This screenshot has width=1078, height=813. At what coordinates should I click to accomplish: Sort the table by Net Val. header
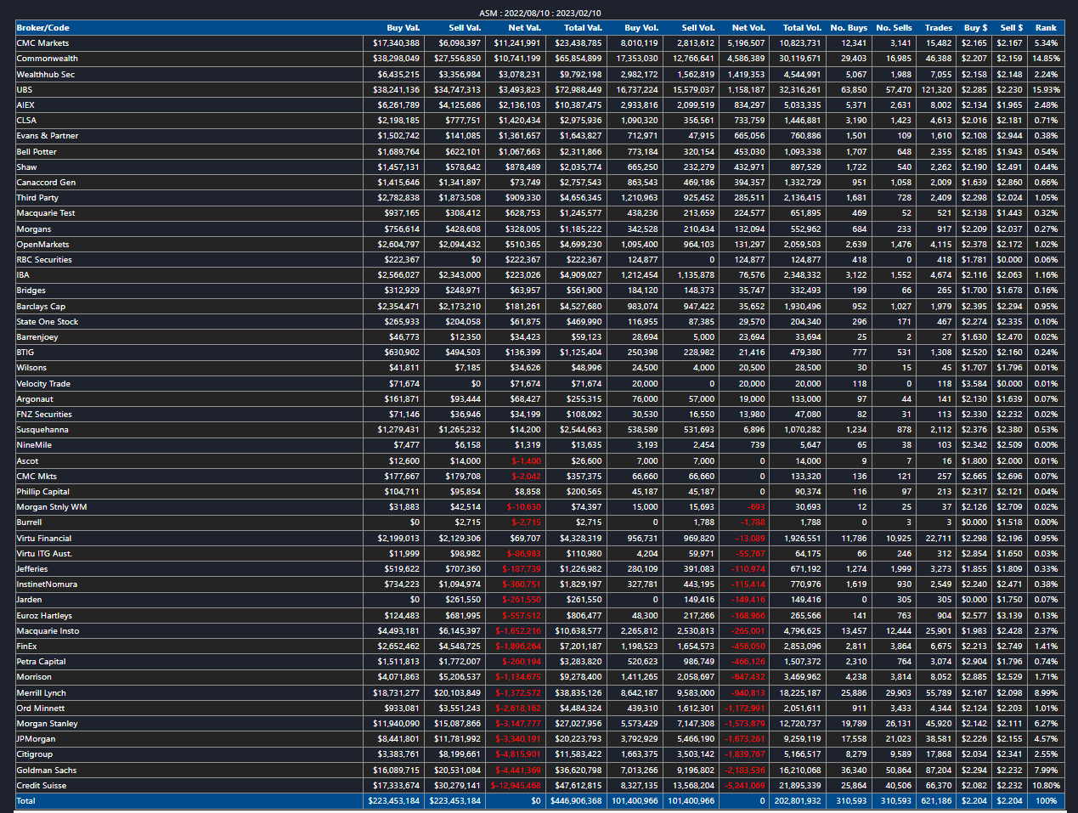pos(524,28)
